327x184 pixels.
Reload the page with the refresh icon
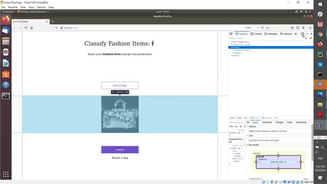tap(26, 28)
